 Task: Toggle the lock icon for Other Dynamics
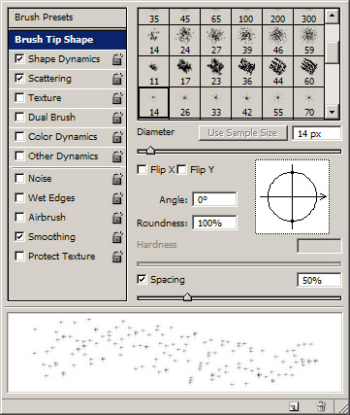(117, 156)
